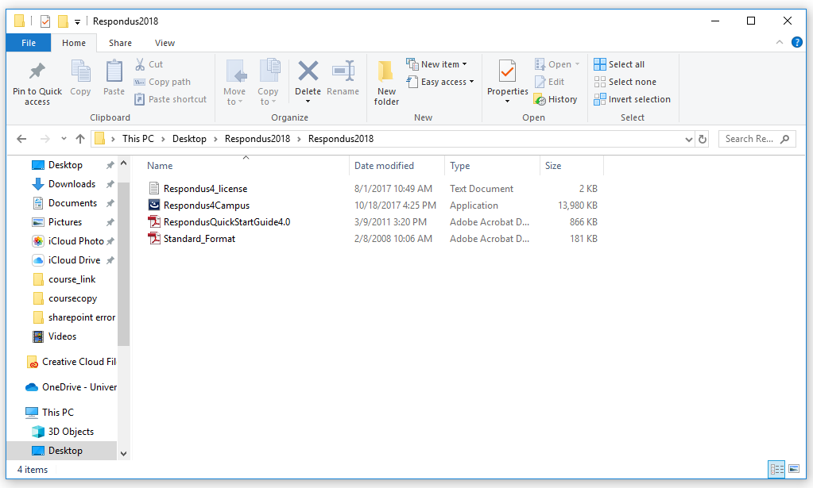This screenshot has height=488, width=813.
Task: Click the Open ribbon command
Action: click(557, 64)
